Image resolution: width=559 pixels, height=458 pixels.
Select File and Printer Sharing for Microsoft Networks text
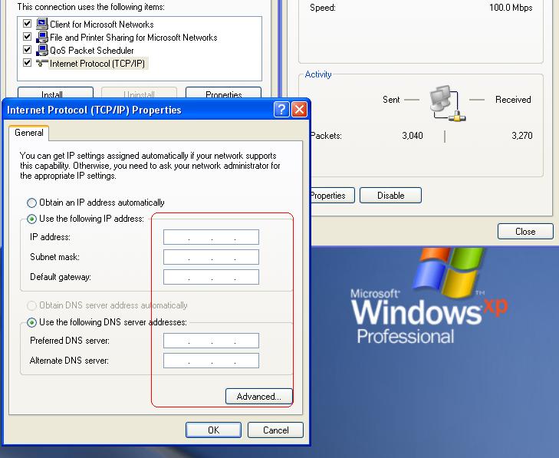(x=133, y=38)
